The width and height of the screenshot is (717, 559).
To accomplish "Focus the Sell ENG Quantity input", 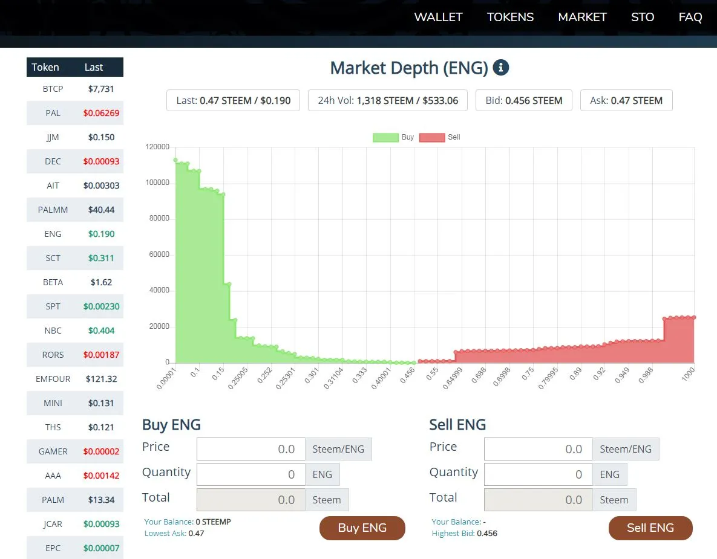I will (x=539, y=474).
